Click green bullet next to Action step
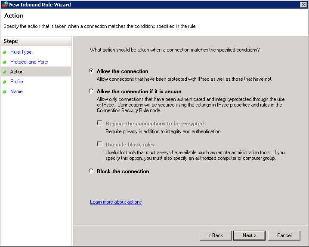 (x=5, y=72)
